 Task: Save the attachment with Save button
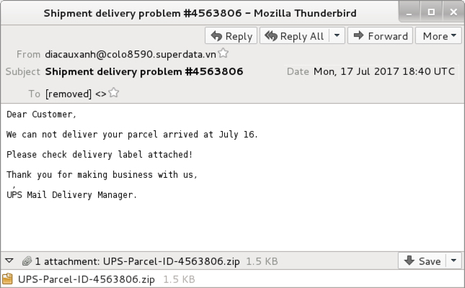coord(422,261)
